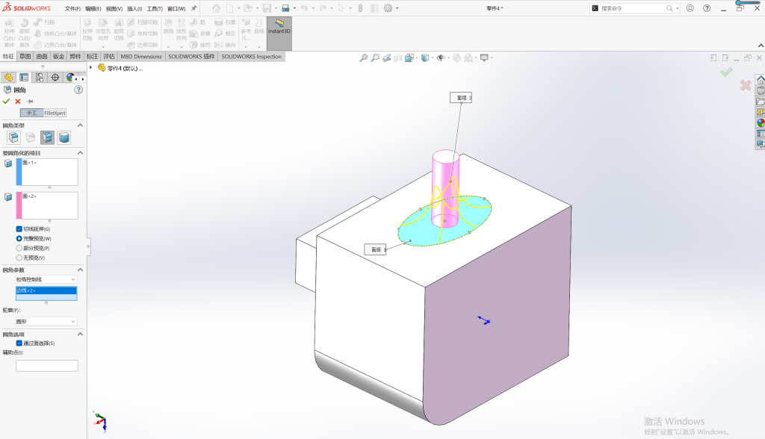Open the DimXpertManager crosshair tab
Viewport: 765px width, 439px height.
pyautogui.click(x=55, y=78)
